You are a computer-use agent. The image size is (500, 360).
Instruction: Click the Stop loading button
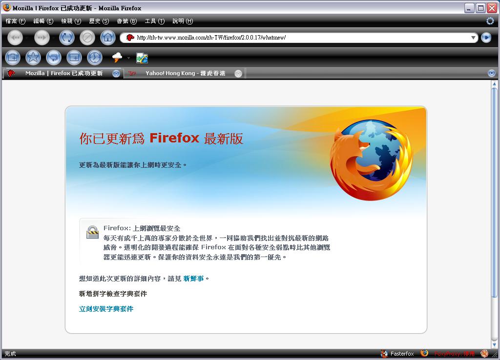tap(87, 38)
